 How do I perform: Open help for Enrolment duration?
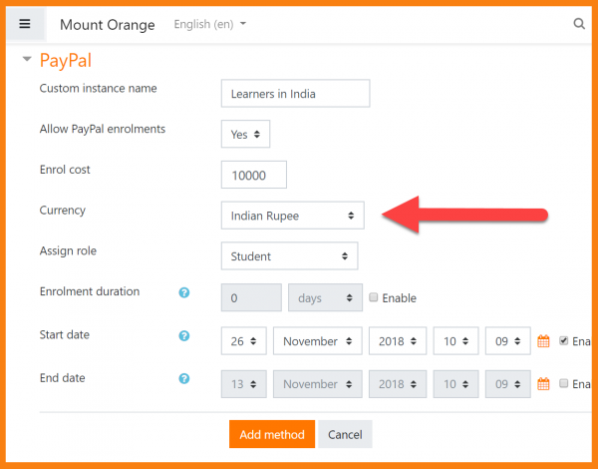[183, 293]
